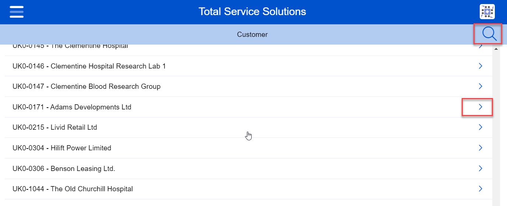Viewport: 507px width, 206px height.
Task: Select UK0-0147 - Clementine Blood Research Group
Action: click(248, 87)
